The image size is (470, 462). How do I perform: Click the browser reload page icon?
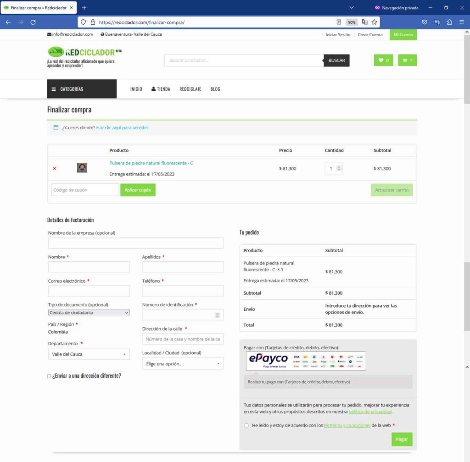click(x=33, y=22)
